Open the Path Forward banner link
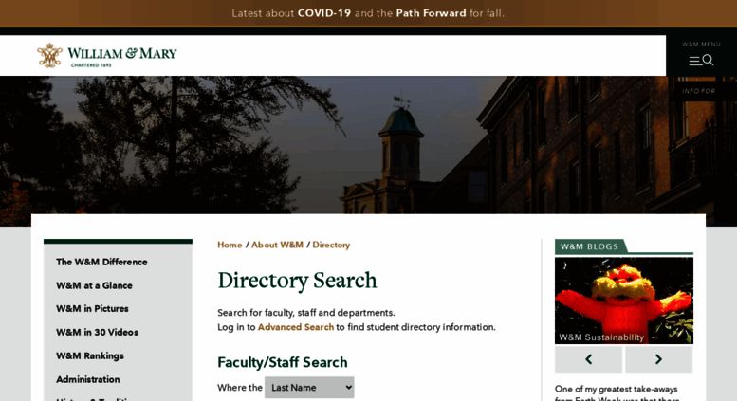This screenshot has width=737, height=401. tap(431, 13)
